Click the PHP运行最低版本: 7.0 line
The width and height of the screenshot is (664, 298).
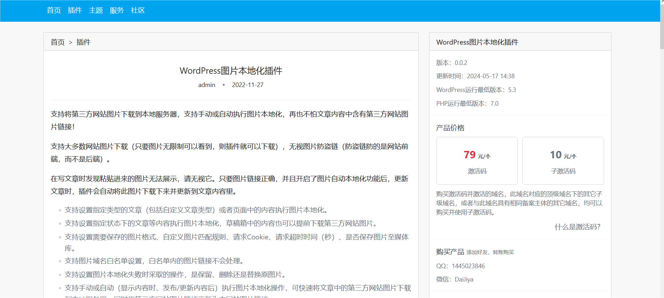[467, 104]
